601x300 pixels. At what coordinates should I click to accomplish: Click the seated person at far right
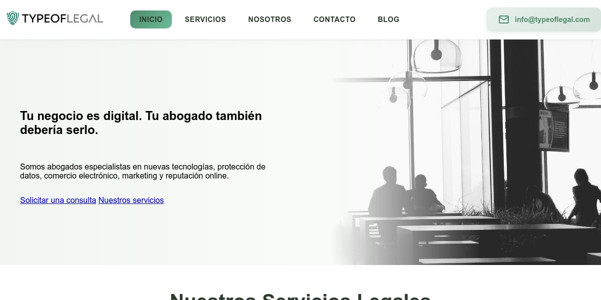pos(585,197)
